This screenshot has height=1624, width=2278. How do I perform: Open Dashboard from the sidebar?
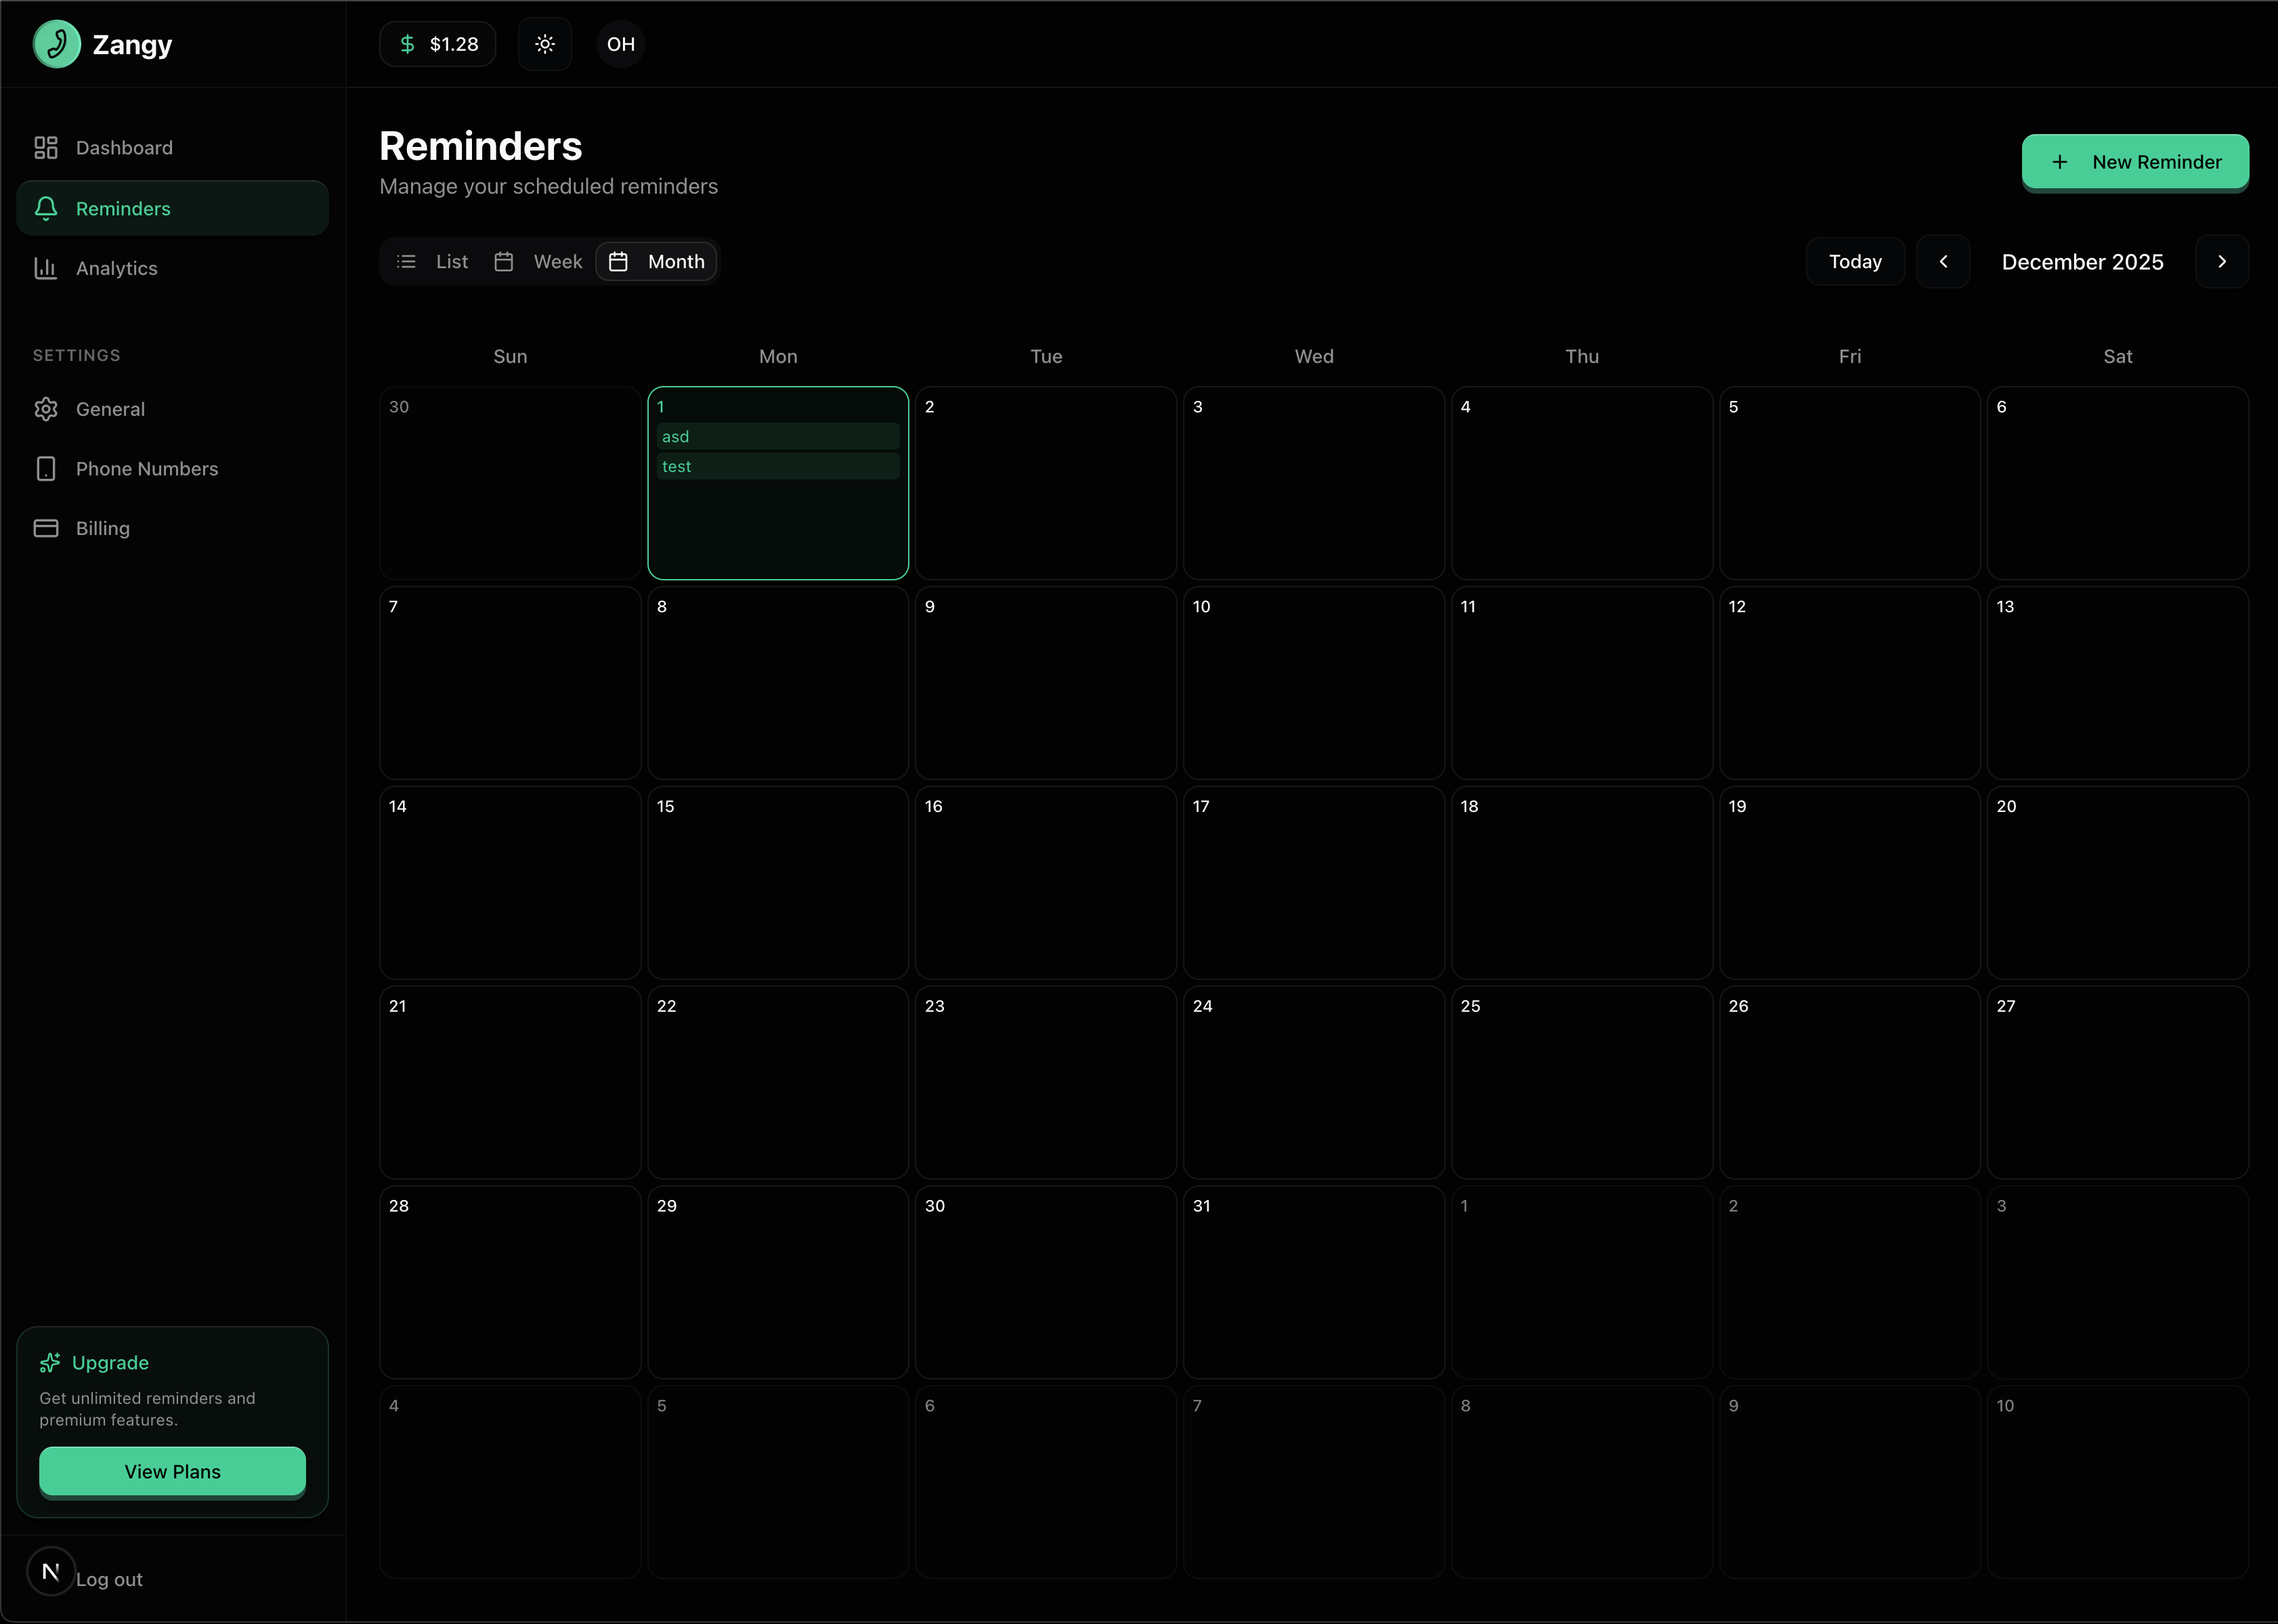coord(124,148)
